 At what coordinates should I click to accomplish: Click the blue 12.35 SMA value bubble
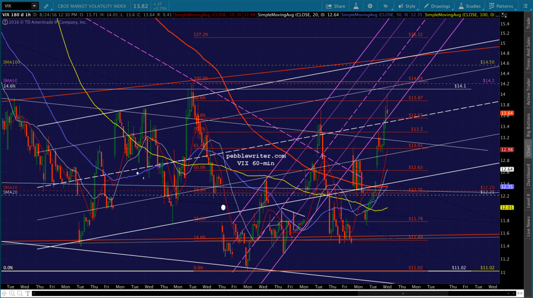pyautogui.click(x=507, y=187)
